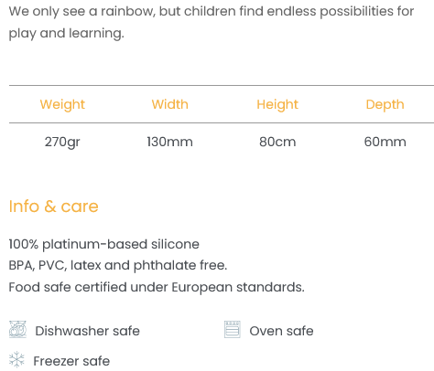This screenshot has height=371, width=434.
Task: Click the 'play and learning' text line
Action: [x=67, y=34]
